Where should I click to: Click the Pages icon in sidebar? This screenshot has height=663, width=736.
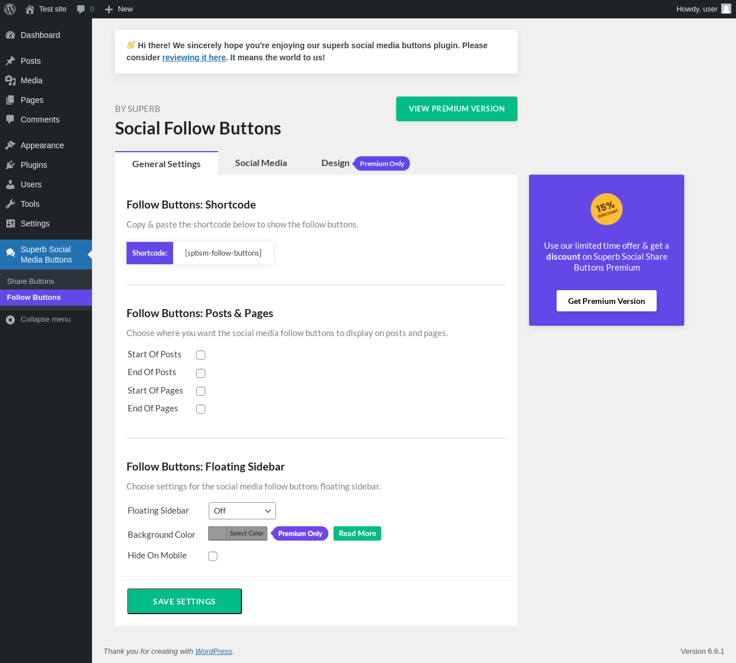point(10,100)
